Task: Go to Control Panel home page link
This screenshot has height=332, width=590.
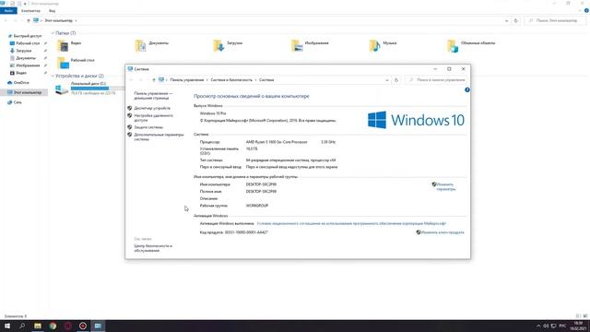Action: click(x=153, y=96)
